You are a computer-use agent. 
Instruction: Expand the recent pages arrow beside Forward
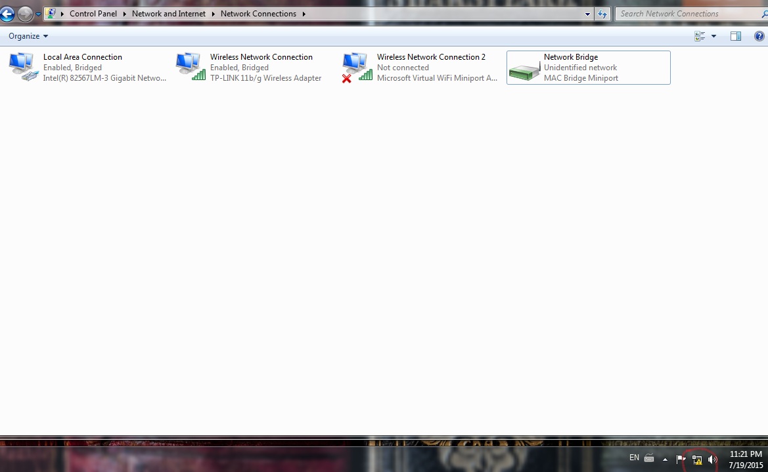[38, 14]
